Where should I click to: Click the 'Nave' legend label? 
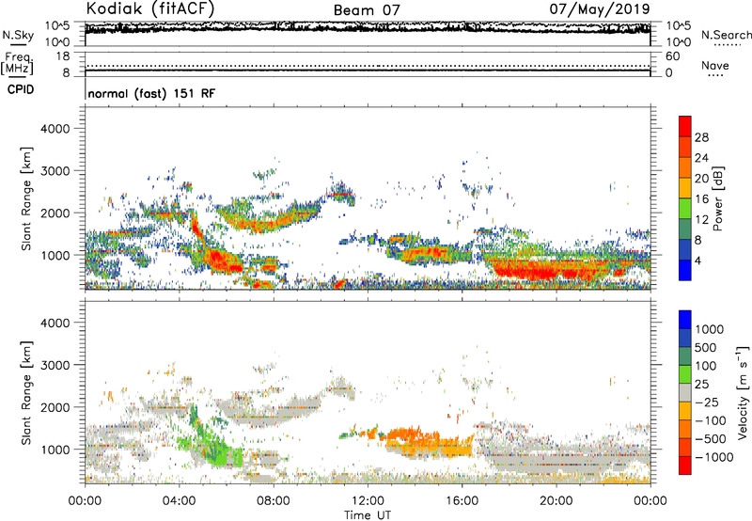point(715,66)
